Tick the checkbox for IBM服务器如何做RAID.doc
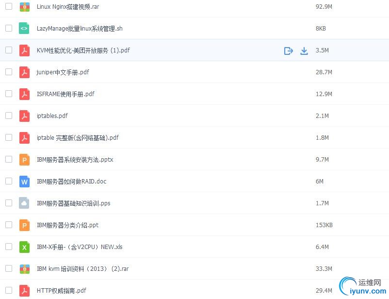 pyautogui.click(x=9, y=181)
